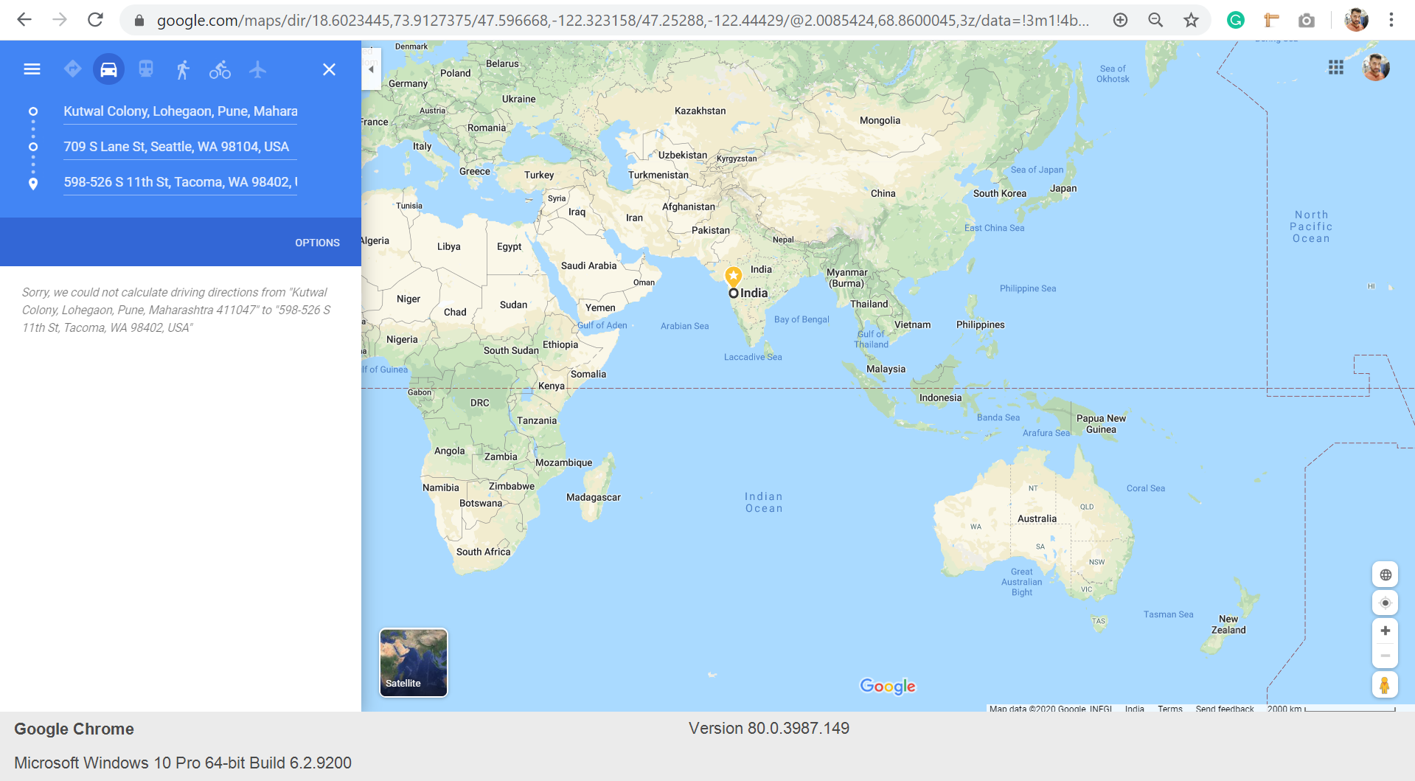Screen dimensions: 1415x781
Task: Open the orange ruler extension icon
Action: point(1271,21)
